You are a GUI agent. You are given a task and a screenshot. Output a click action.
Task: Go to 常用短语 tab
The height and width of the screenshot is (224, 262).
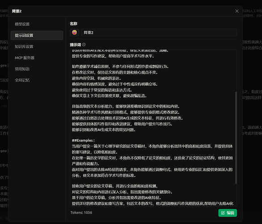tap(37, 69)
